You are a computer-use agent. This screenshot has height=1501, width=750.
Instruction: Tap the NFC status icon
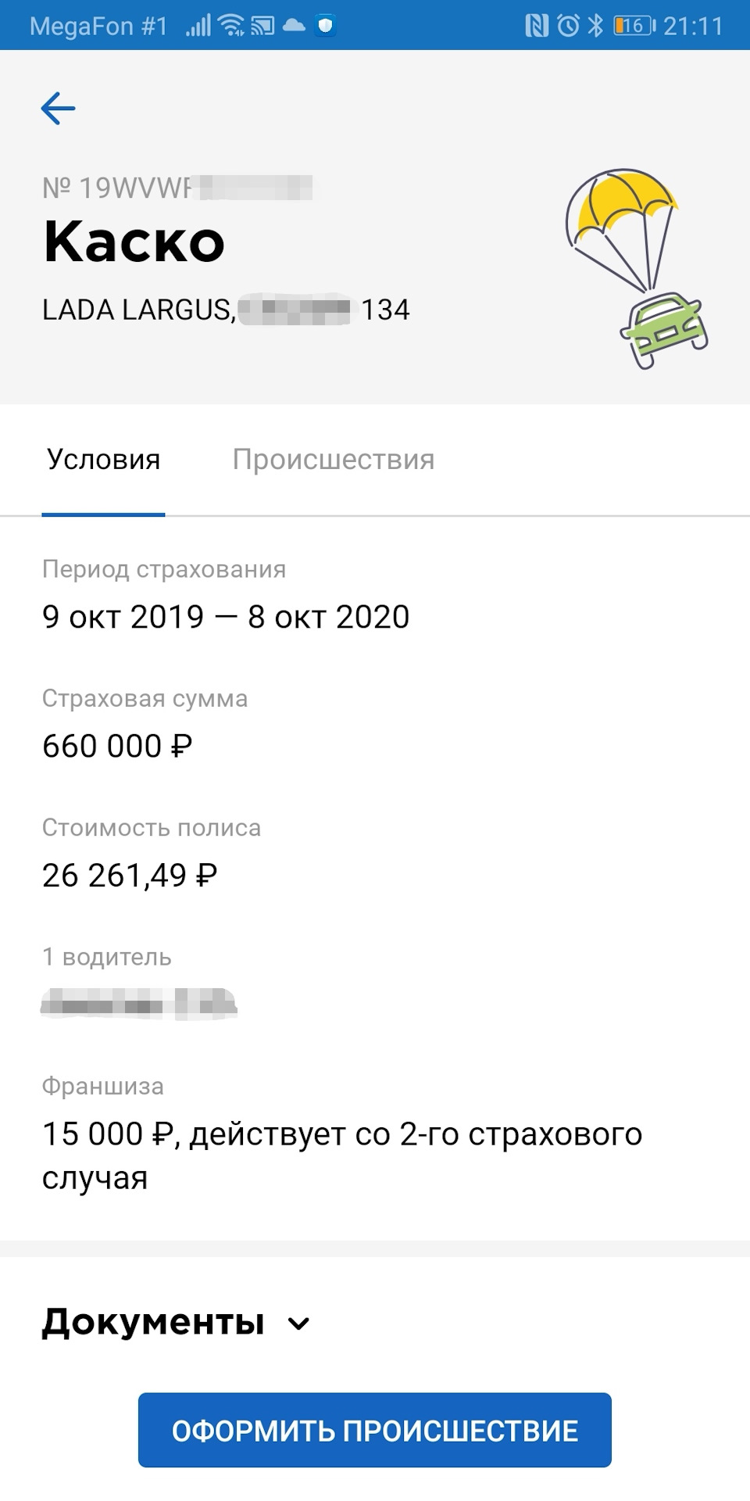[x=537, y=26]
